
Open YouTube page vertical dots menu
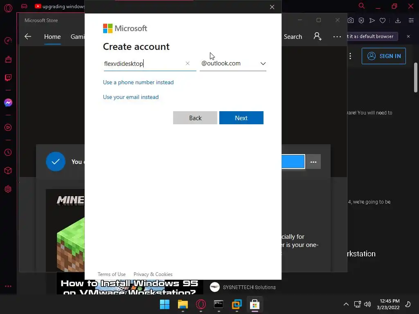pos(350,56)
